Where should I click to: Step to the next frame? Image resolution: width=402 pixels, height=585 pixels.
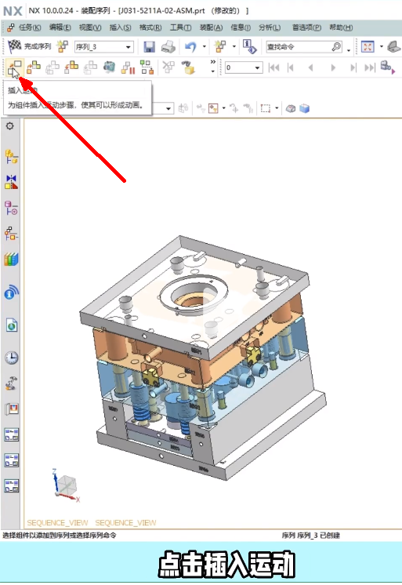(353, 67)
